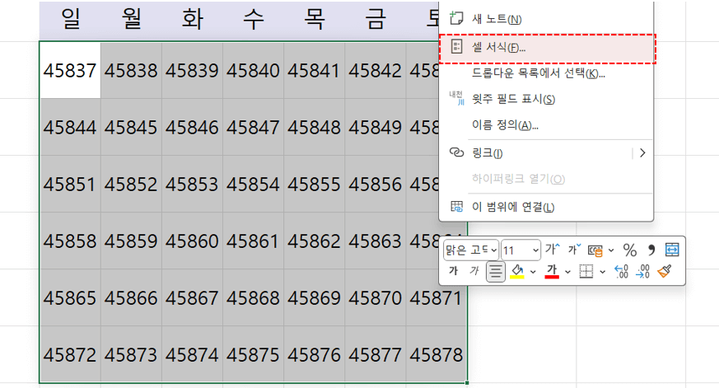This screenshot has width=719, height=388.
Task: Click the decrease font size icon
Action: coord(573,250)
